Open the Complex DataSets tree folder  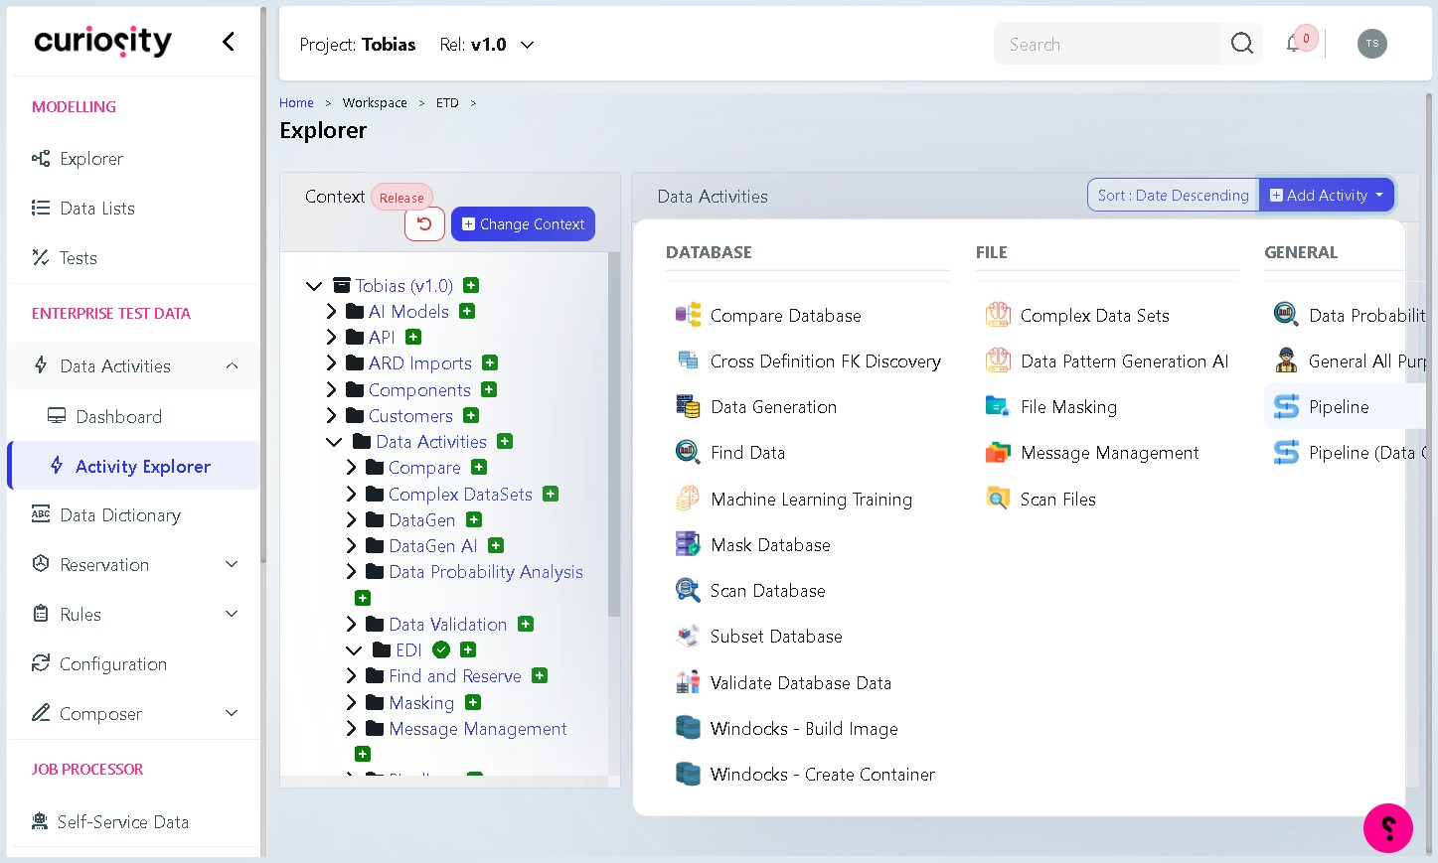click(x=460, y=494)
